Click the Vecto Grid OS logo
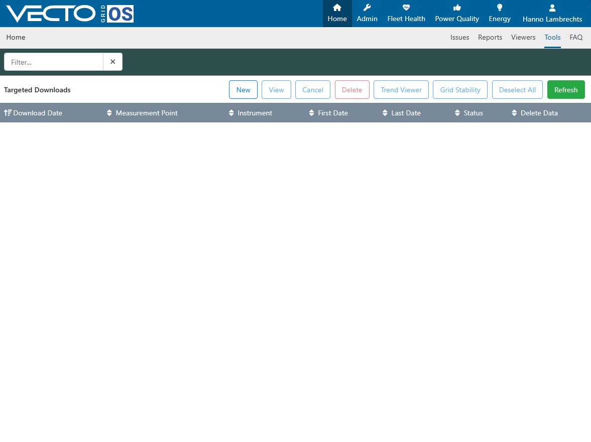The width and height of the screenshot is (591, 442). tap(70, 14)
